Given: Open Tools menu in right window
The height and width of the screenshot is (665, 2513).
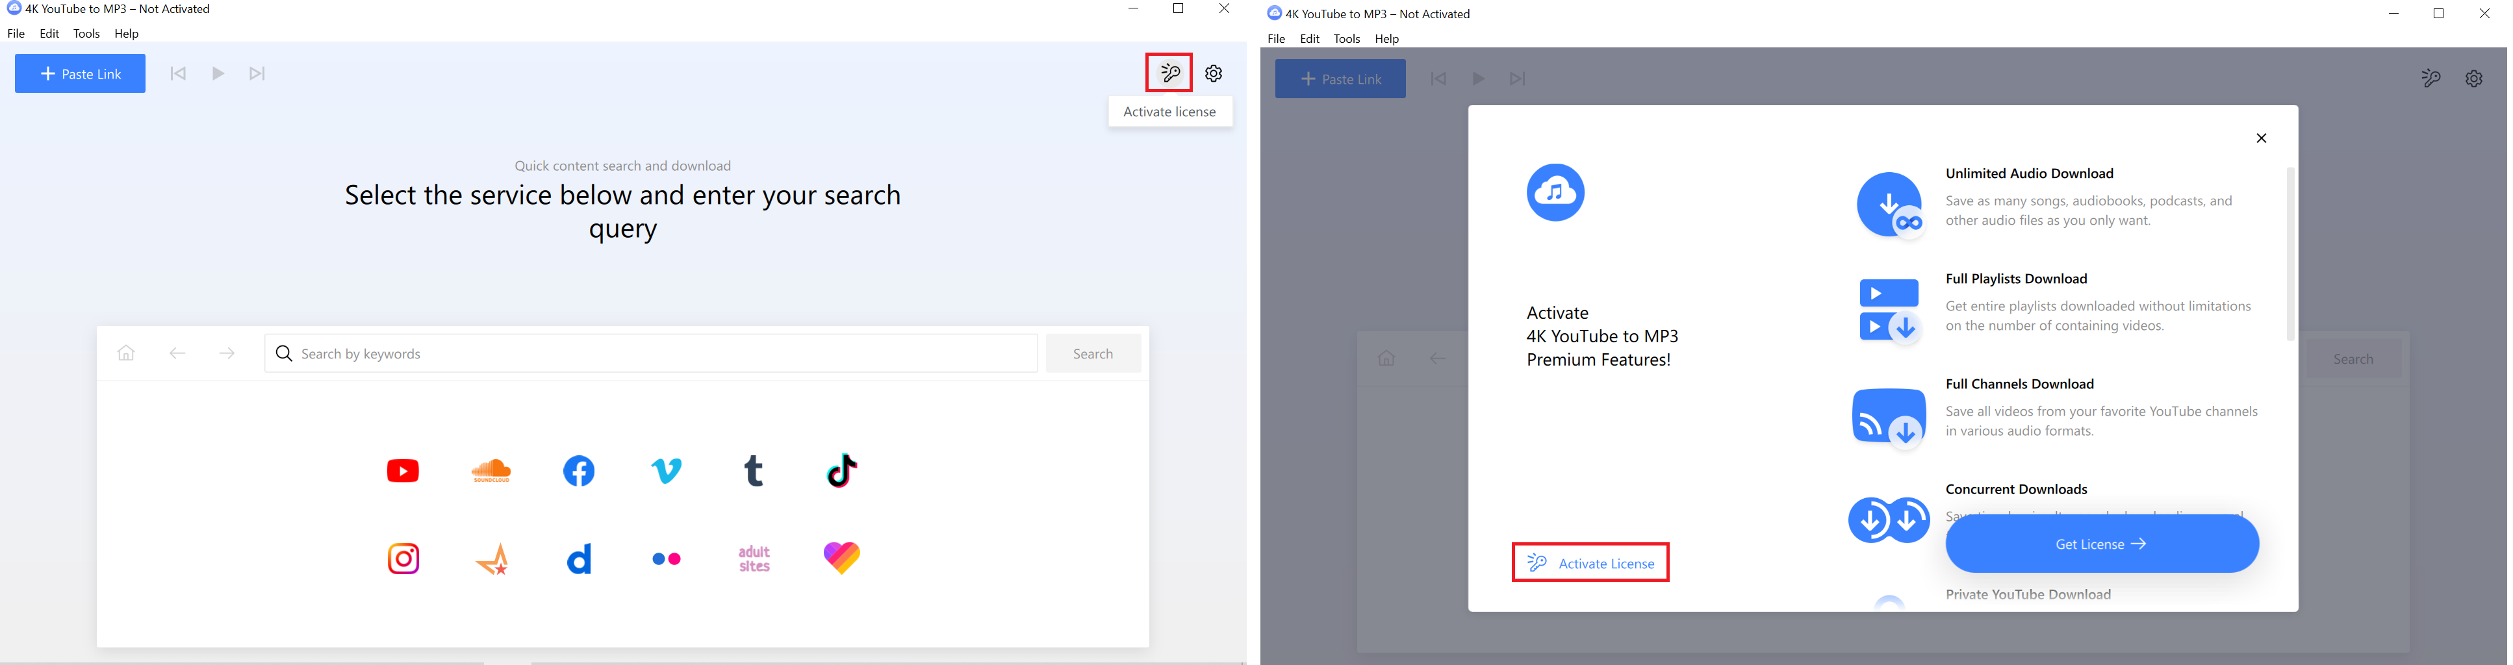Looking at the screenshot, I should [x=1346, y=39].
